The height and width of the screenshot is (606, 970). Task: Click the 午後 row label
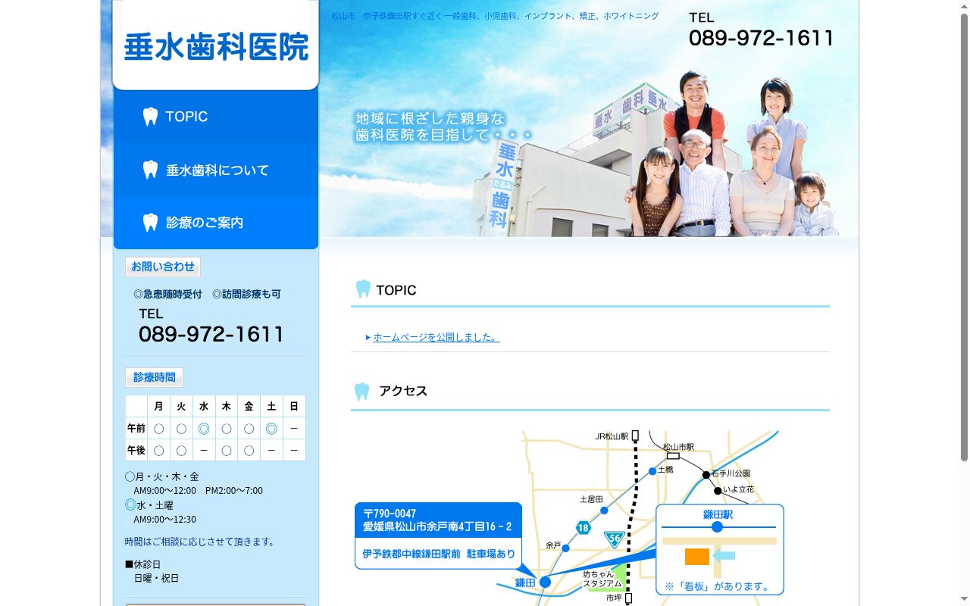click(x=136, y=450)
